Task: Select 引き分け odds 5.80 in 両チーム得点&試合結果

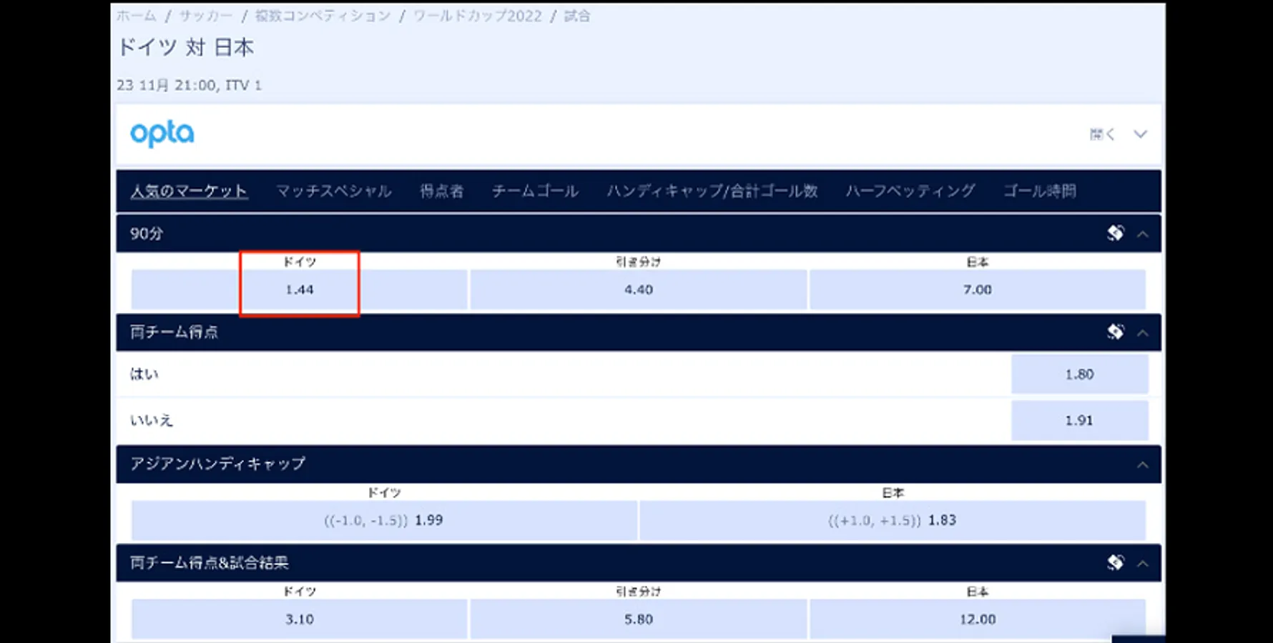Action: (x=639, y=619)
